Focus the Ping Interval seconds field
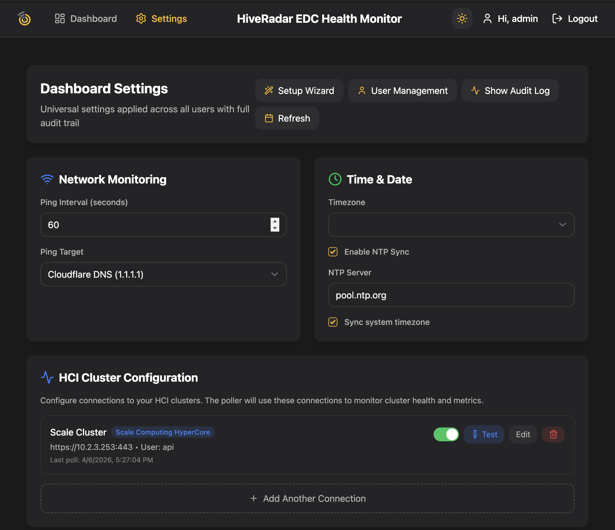The height and width of the screenshot is (530, 615). point(163,225)
